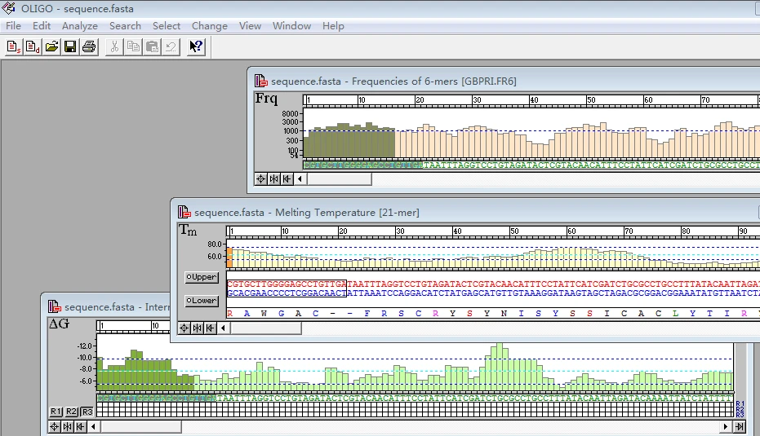Screen dimensions: 760x436
Task: Click the ΔG axis label
Action: [59, 324]
